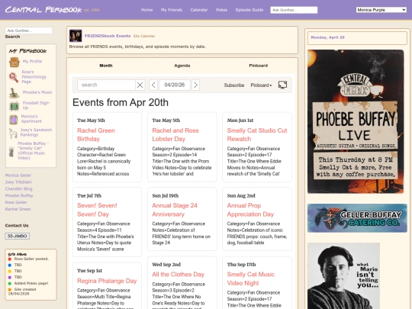The width and height of the screenshot is (412, 309).
Task: Click the Phoebe Buffay friend link
Action: pyautogui.click(x=19, y=195)
